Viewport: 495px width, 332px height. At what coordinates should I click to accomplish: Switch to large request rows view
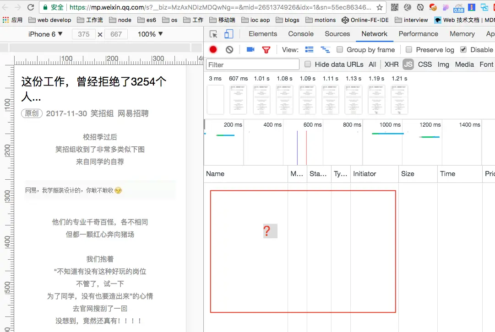click(310, 49)
